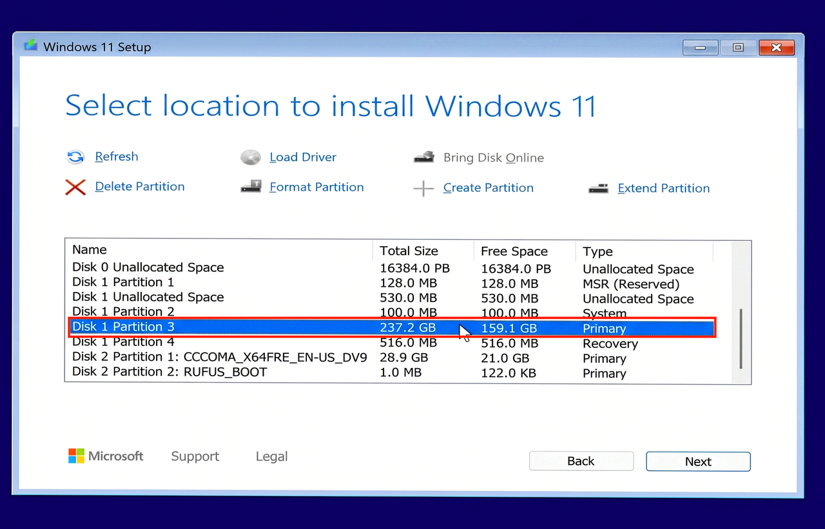Image resolution: width=825 pixels, height=529 pixels.
Task: Click the Load Driver disc icon
Action: 251,157
